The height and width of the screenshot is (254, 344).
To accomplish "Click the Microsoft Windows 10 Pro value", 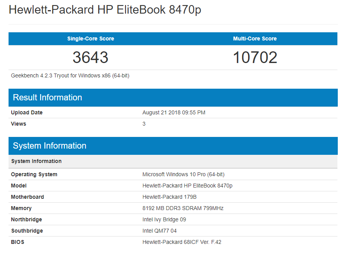I will pyautogui.click(x=183, y=174).
